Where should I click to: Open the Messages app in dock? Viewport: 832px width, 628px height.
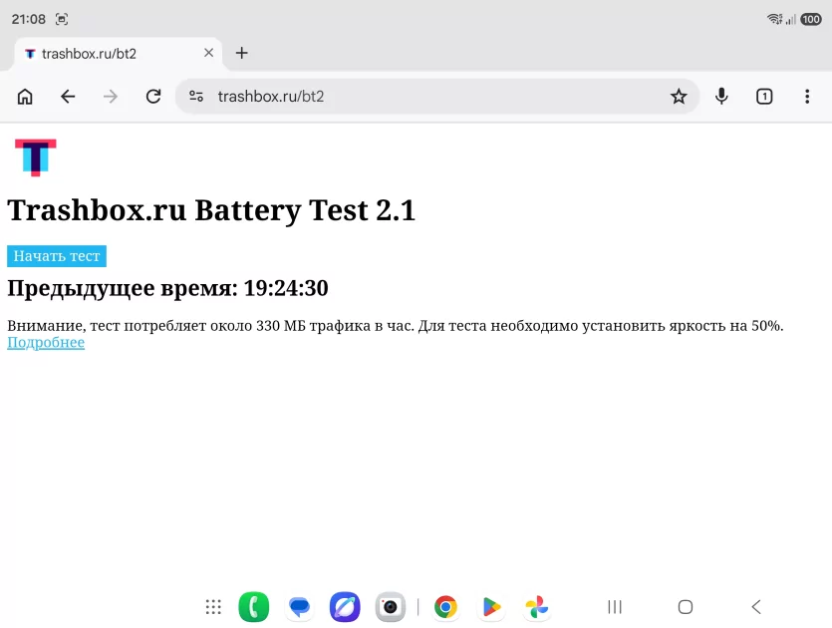[299, 606]
